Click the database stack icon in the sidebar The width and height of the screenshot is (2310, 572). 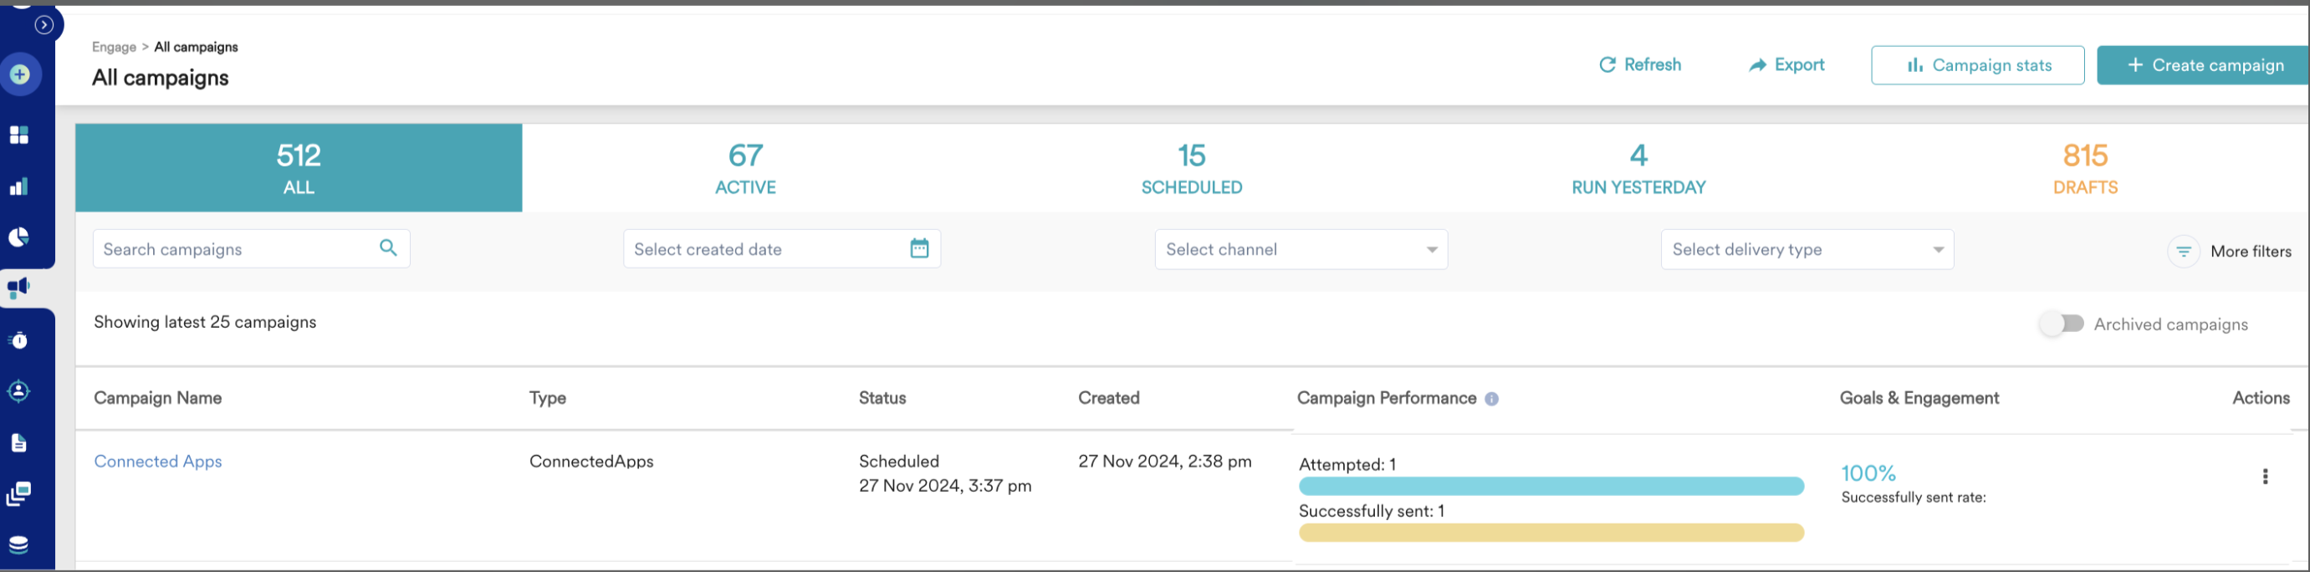(19, 544)
